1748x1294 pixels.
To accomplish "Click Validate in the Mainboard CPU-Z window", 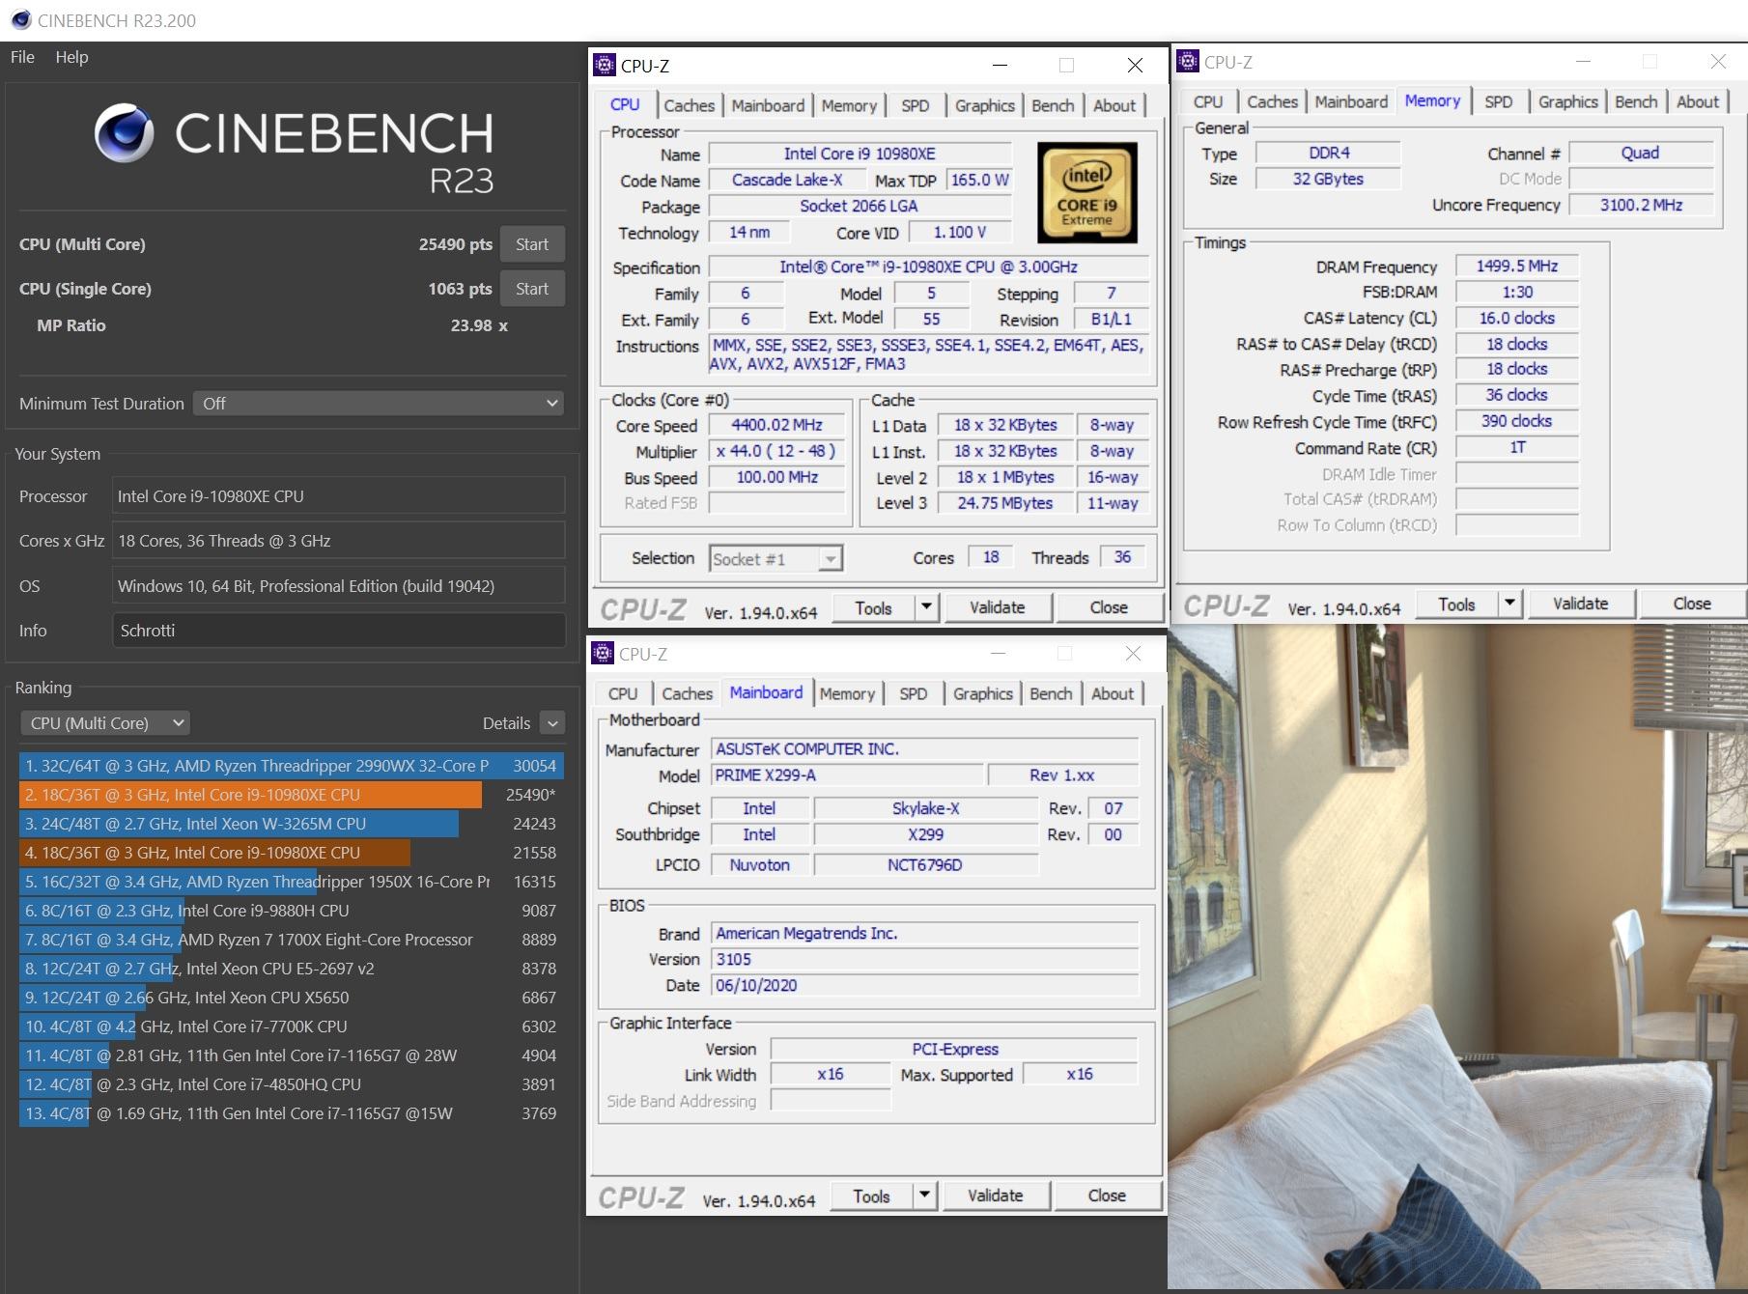I will pyautogui.click(x=996, y=1196).
